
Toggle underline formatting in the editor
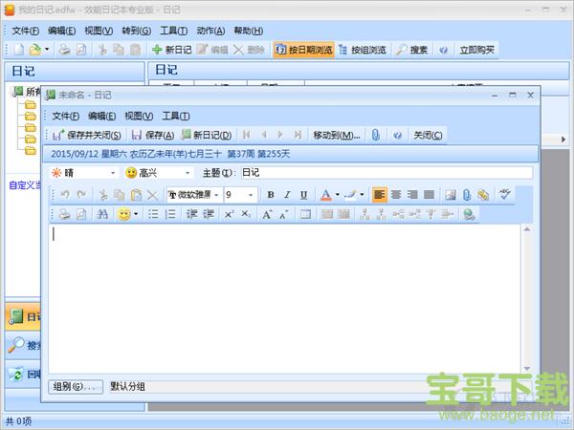point(303,195)
